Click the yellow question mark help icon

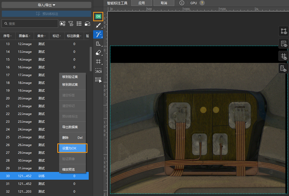202,3
